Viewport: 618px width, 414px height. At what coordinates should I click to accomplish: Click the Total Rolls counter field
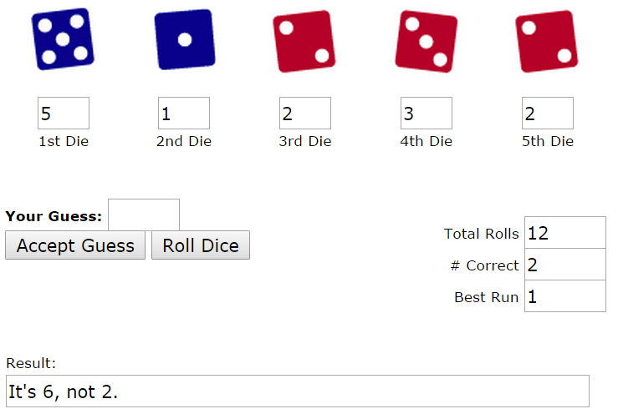[565, 233]
